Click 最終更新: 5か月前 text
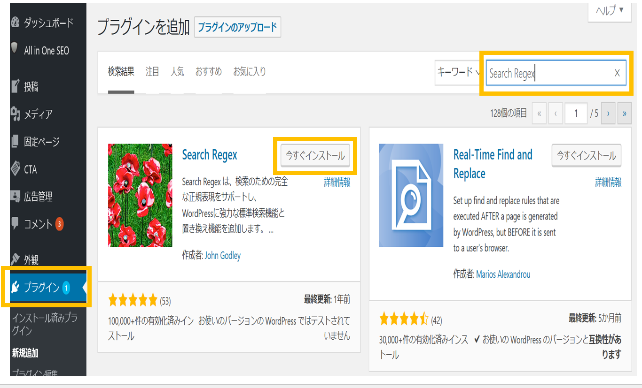 (595, 318)
